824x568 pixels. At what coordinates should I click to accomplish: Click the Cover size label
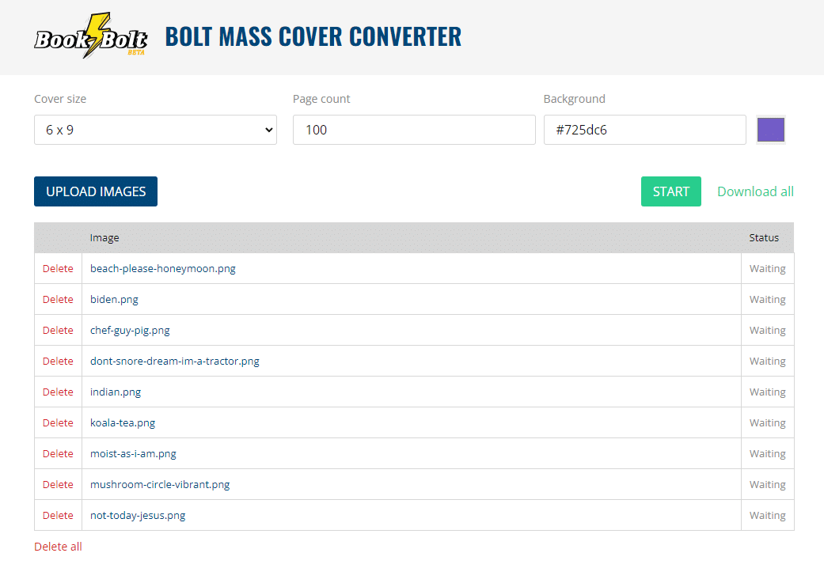(60, 99)
